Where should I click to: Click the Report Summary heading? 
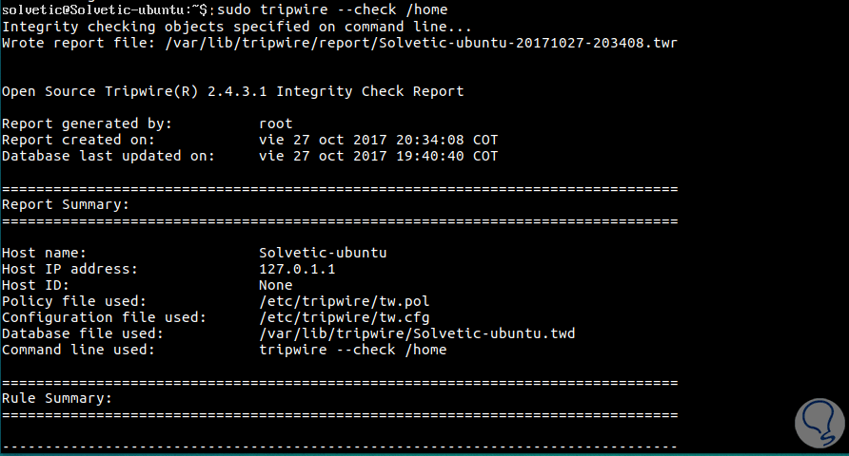tap(65, 204)
